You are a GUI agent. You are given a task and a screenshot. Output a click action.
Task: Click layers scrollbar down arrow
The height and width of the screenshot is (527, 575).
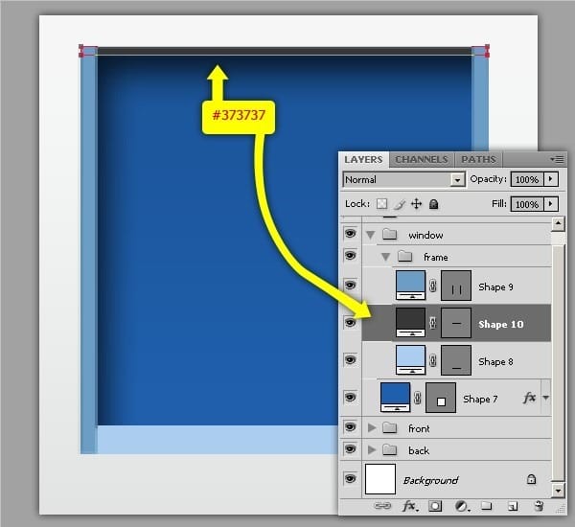click(x=558, y=491)
